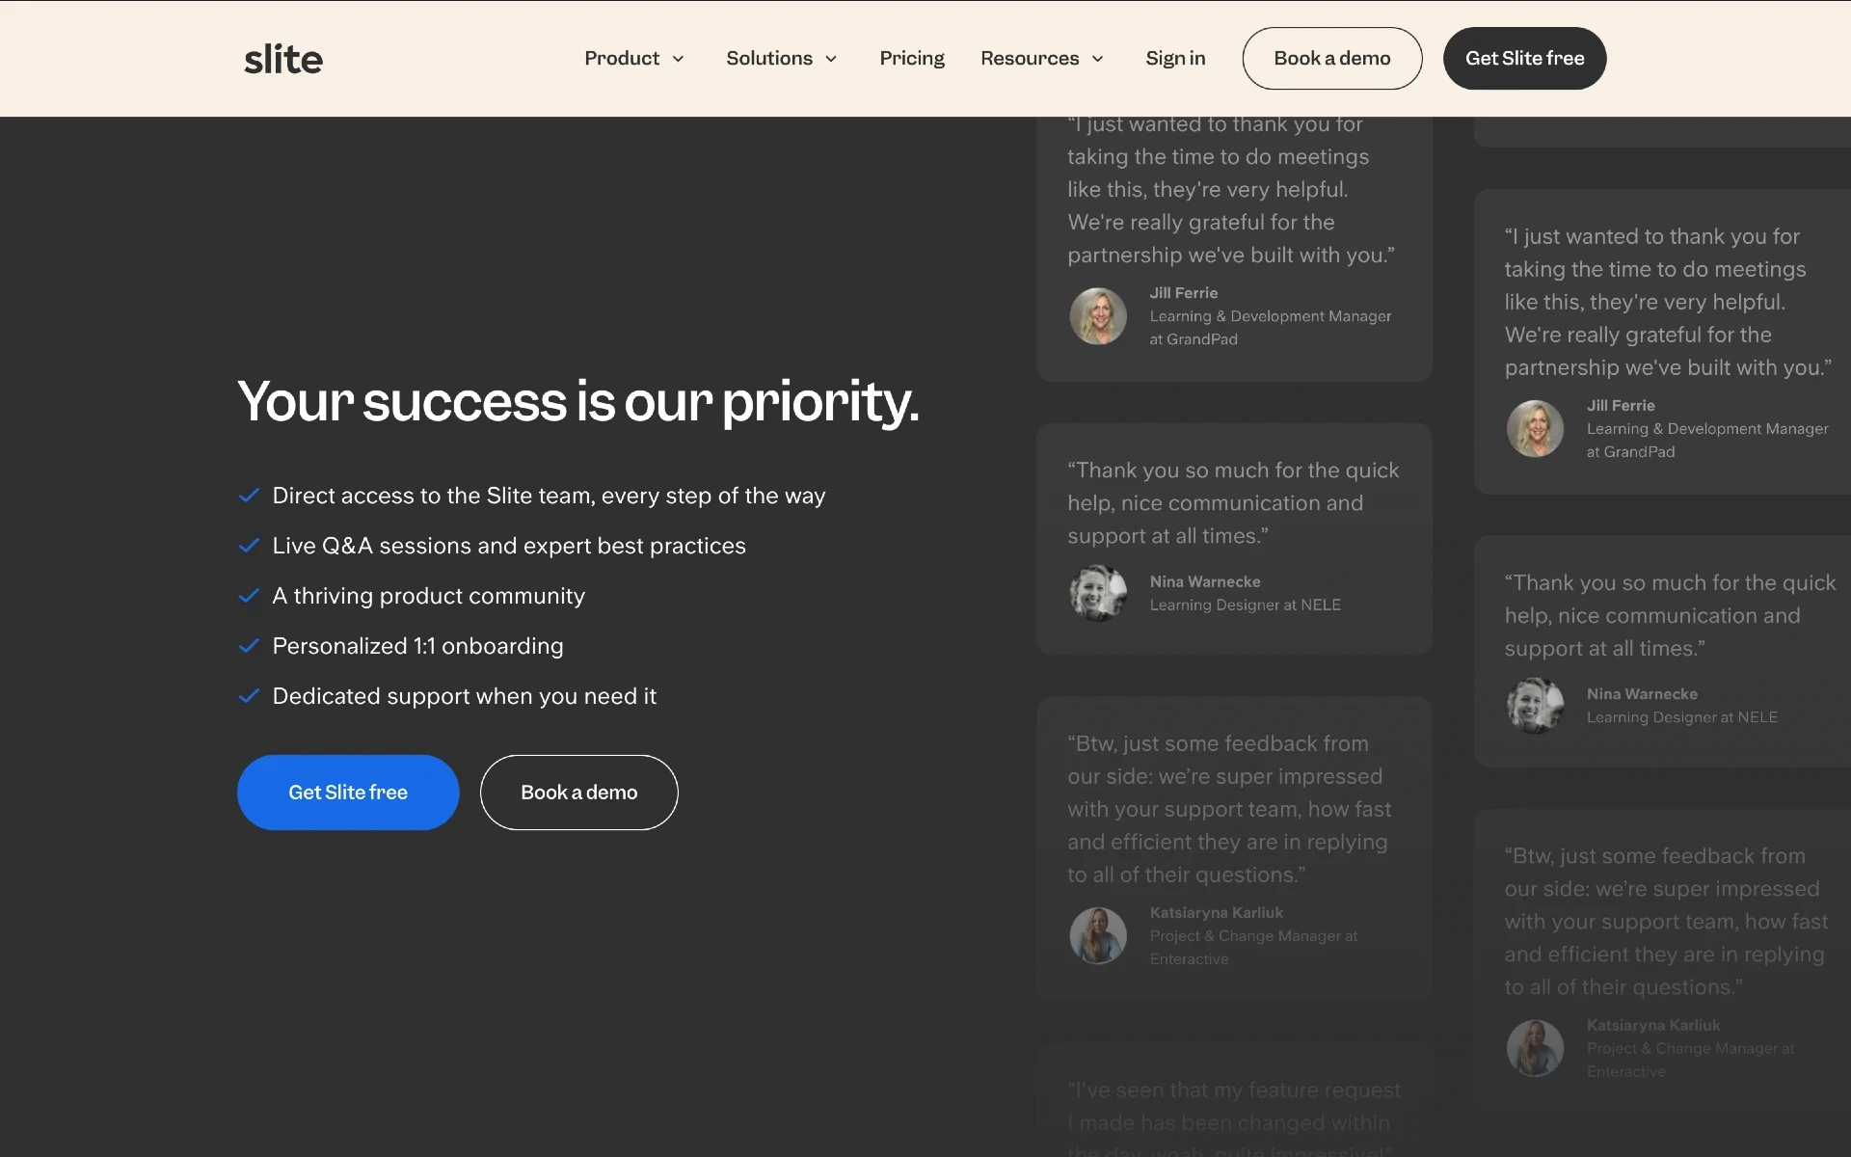Click the checkmark icon next to Direct access

click(x=249, y=495)
